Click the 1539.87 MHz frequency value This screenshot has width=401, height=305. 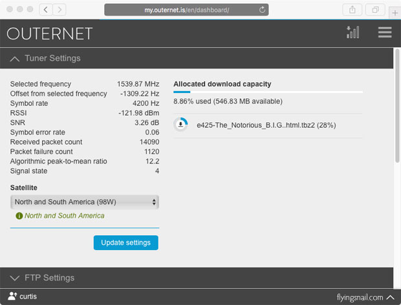[138, 84]
